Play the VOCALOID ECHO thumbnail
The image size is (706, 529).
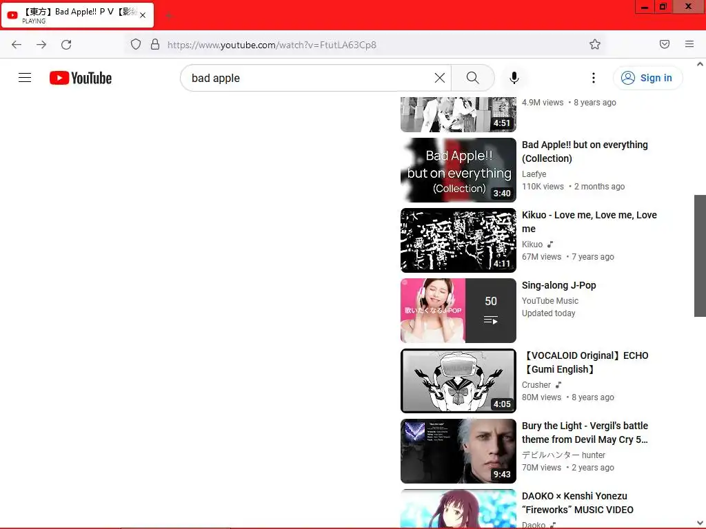(458, 380)
